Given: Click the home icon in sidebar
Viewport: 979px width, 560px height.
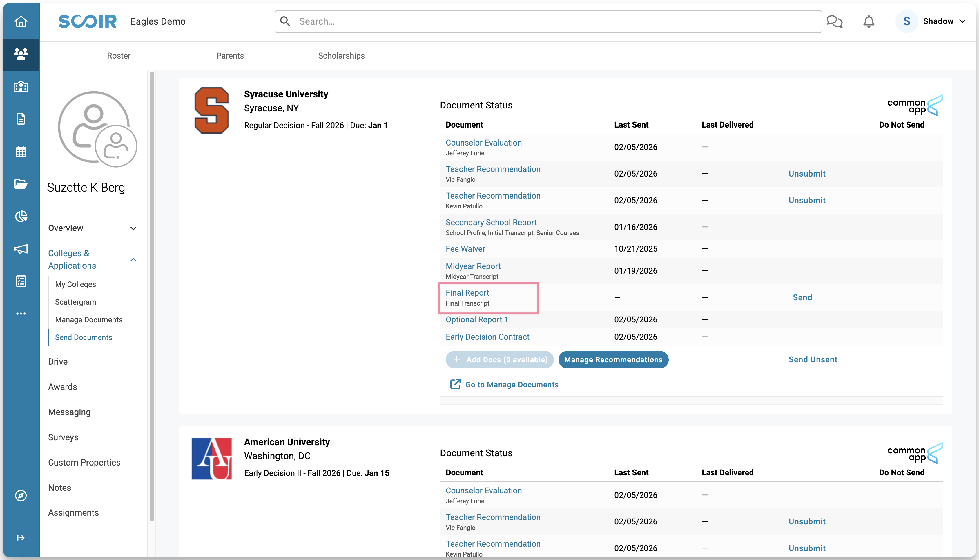Looking at the screenshot, I should pyautogui.click(x=21, y=21).
